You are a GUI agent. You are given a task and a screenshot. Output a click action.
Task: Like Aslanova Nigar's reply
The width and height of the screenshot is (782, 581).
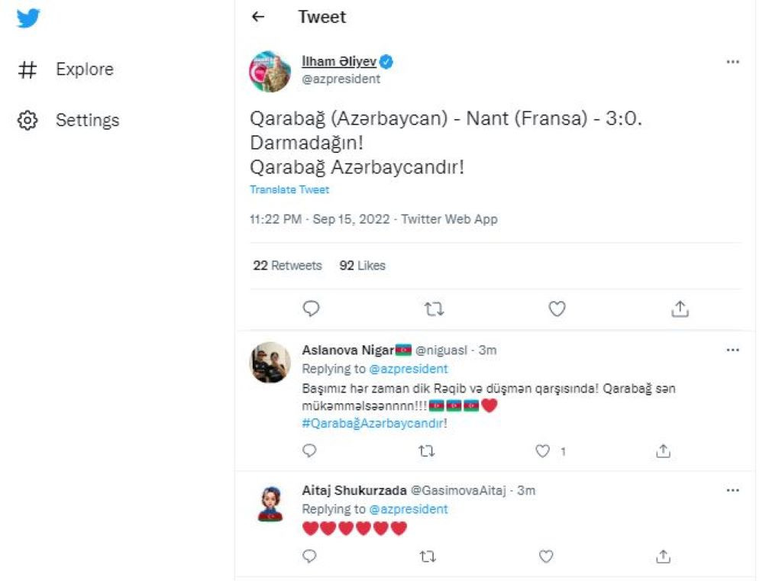(542, 451)
